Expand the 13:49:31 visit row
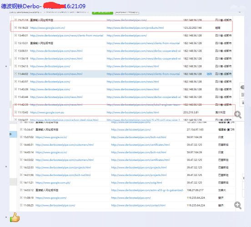Image resolution: width=251 pixels, height=227 pixels. [x=15, y=35]
